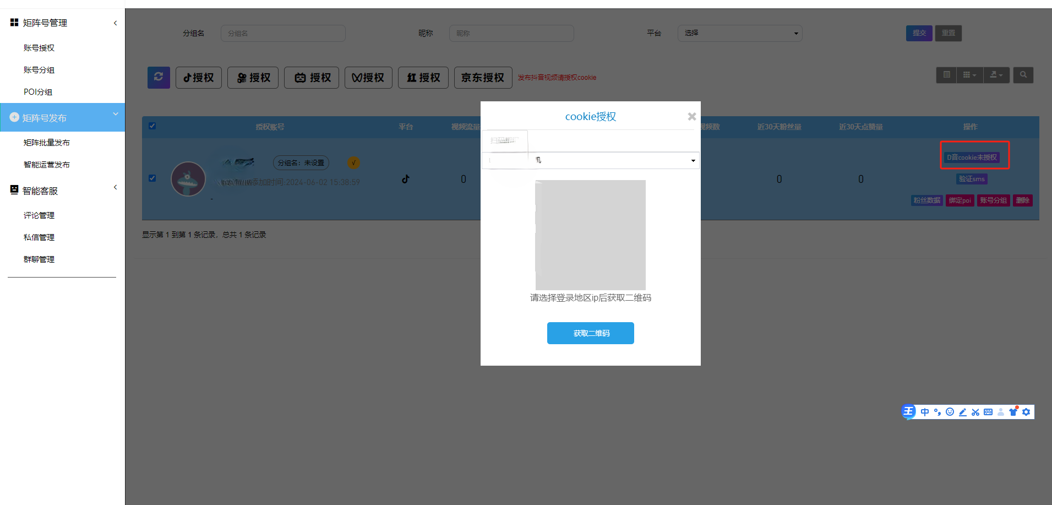Click the 绑定poi button
1052x505 pixels.
click(x=960, y=200)
